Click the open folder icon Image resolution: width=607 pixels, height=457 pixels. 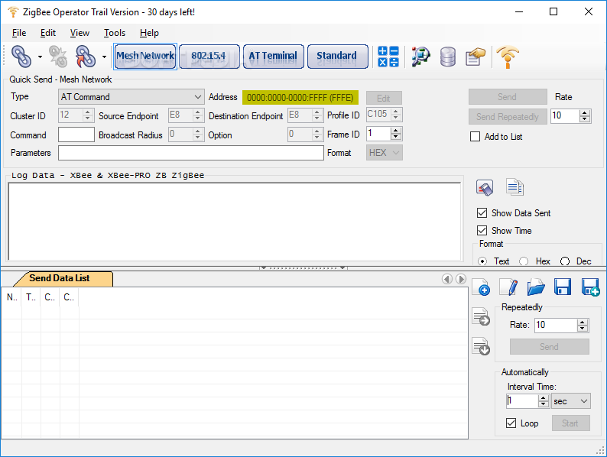point(536,287)
